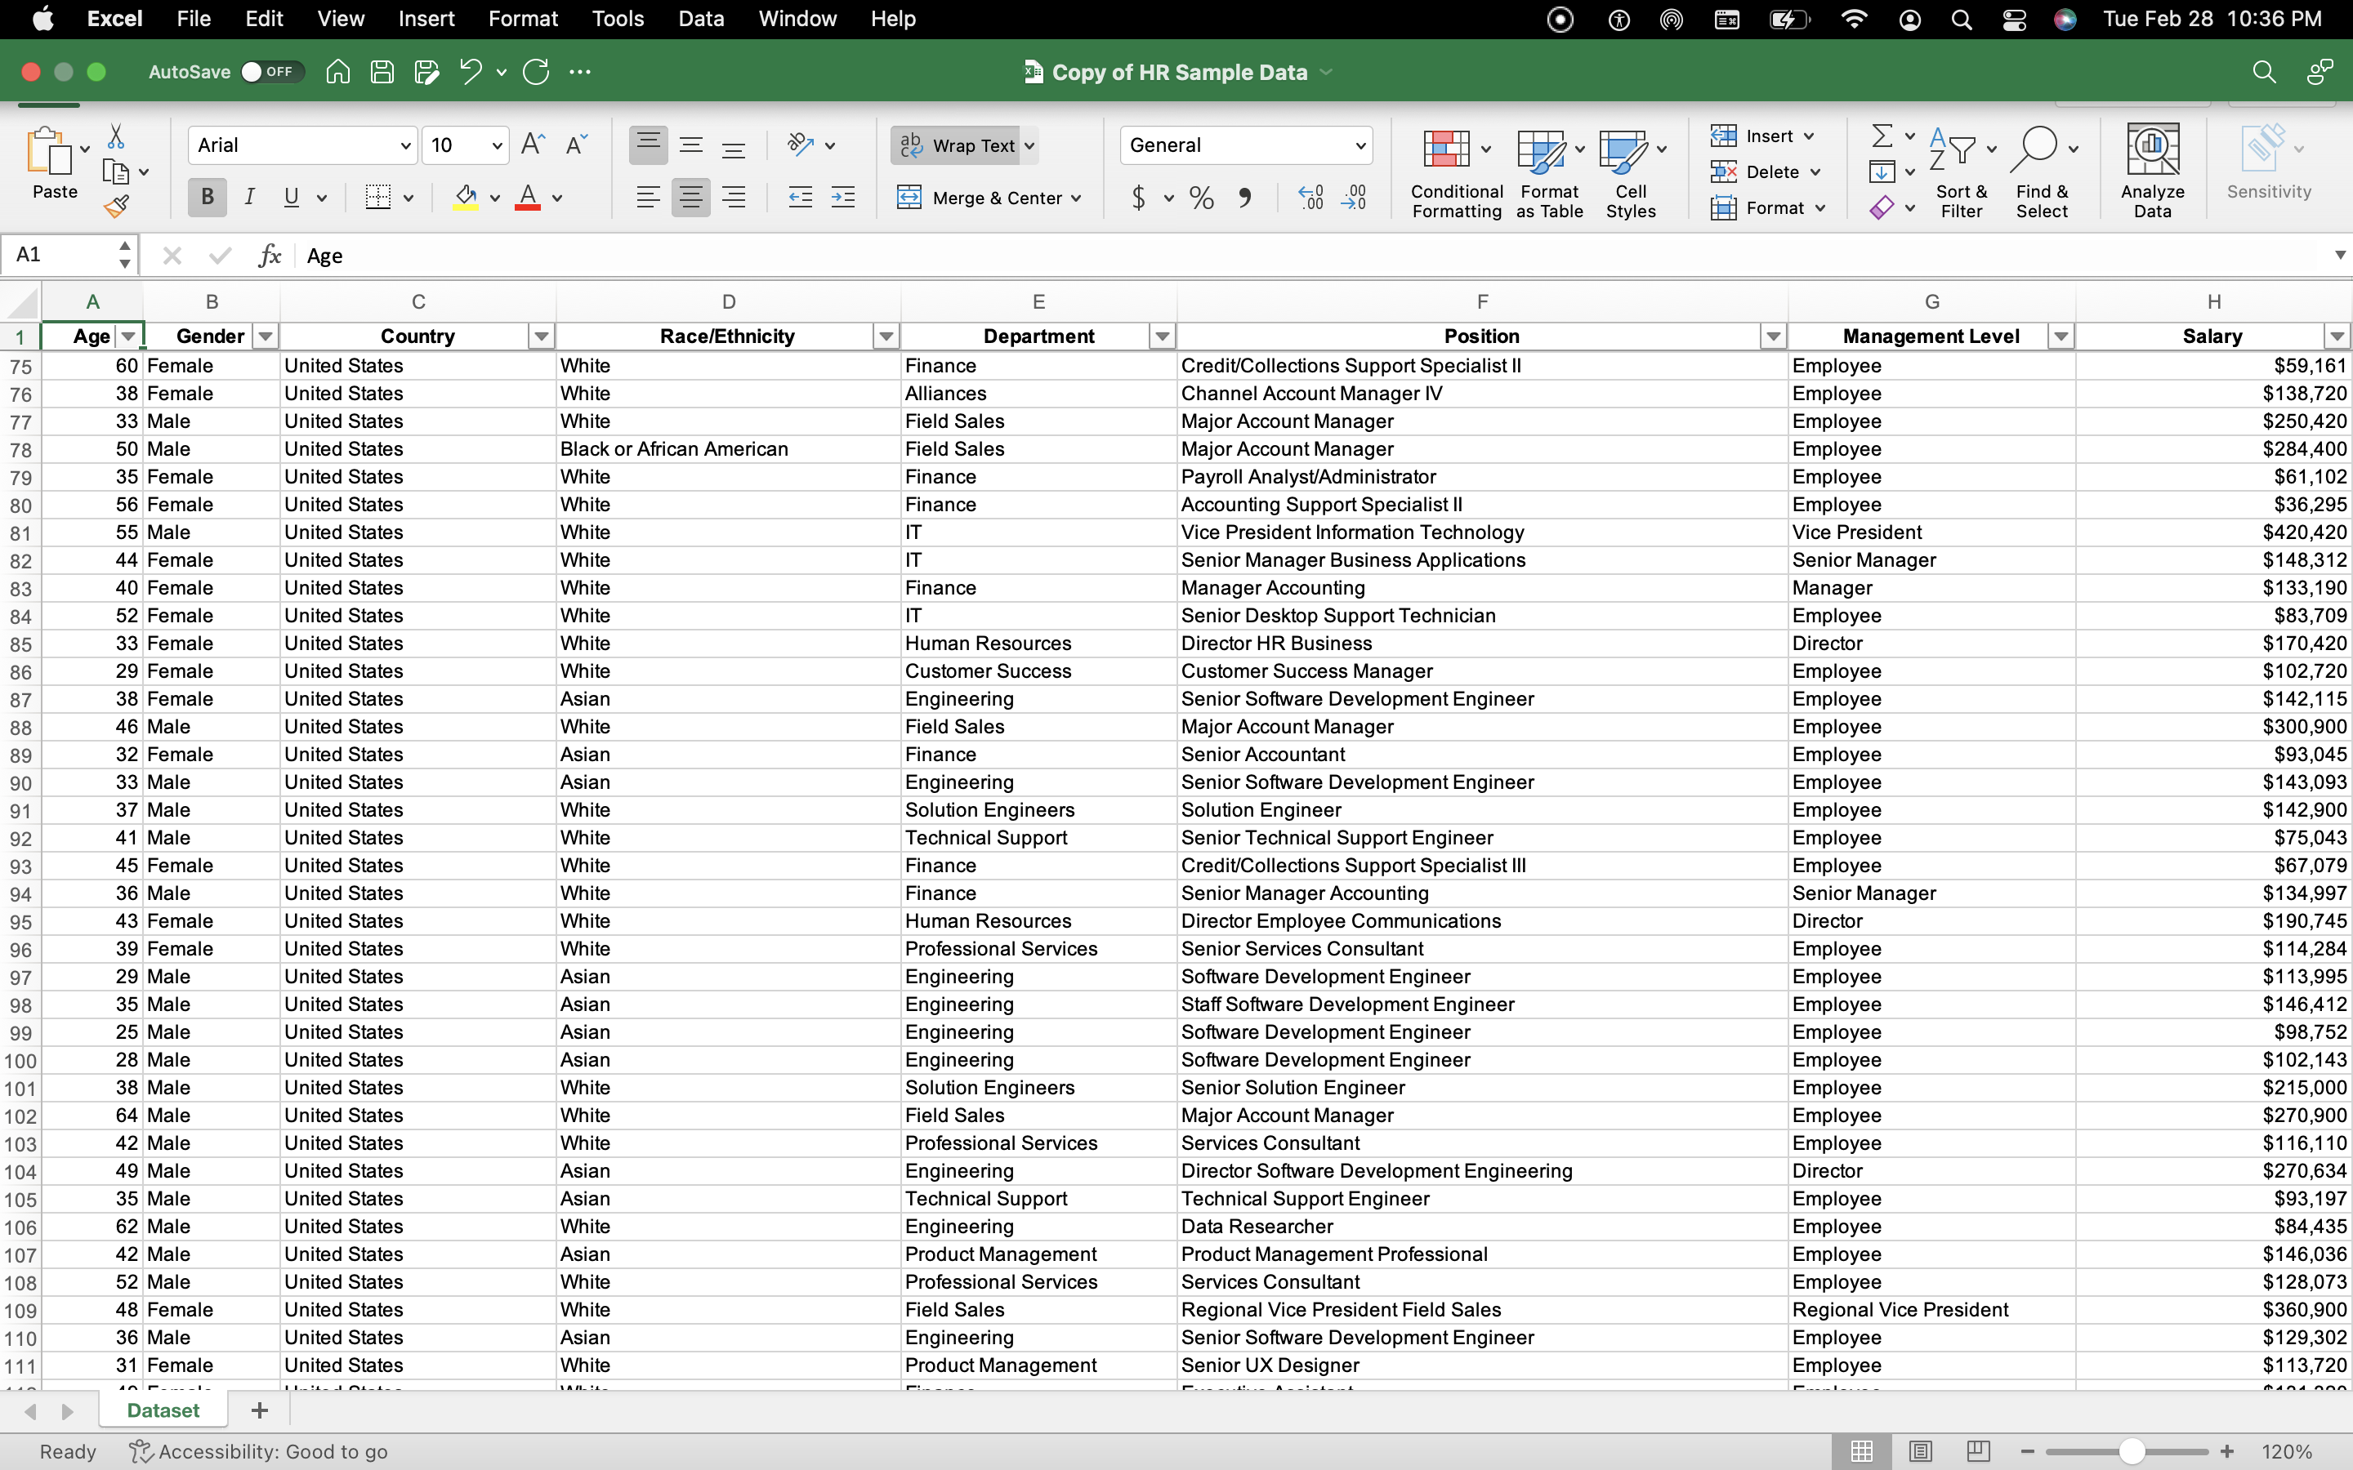Toggle Wrap Text
The width and height of the screenshot is (2353, 1470).
pyautogui.click(x=958, y=145)
